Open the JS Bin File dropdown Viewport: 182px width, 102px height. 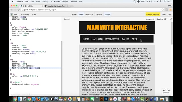coord(16,14)
